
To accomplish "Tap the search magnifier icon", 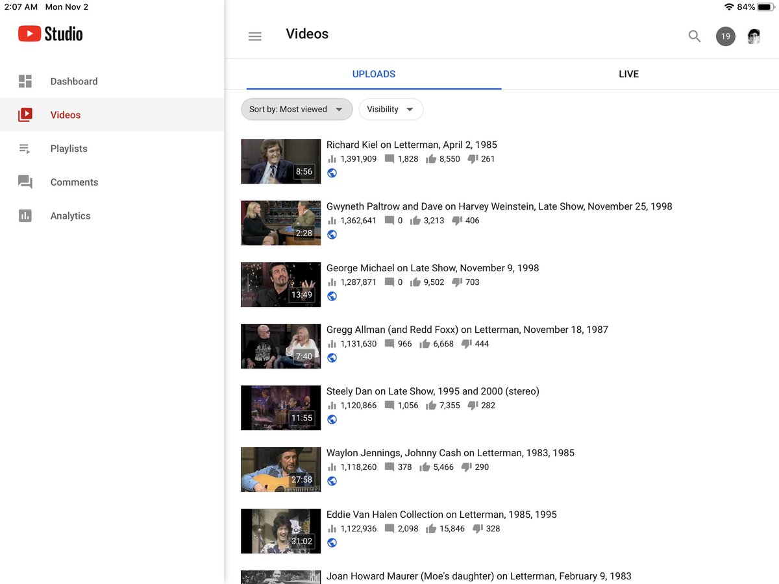I will click(695, 36).
